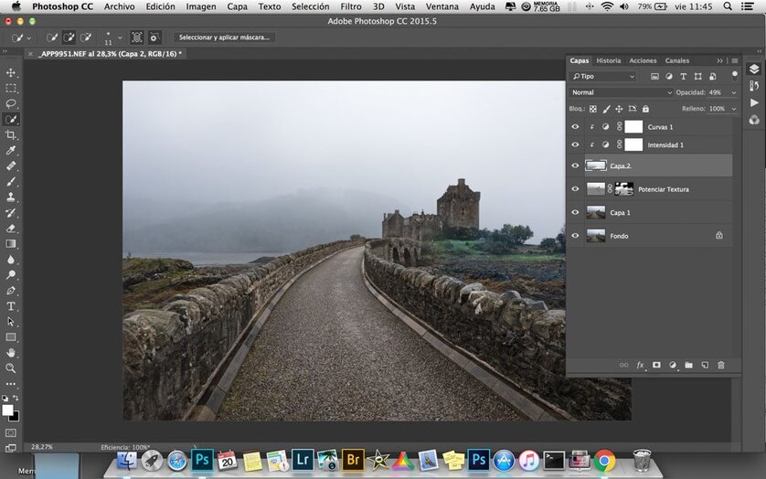Click the white foreground color swatch
Screen dimensions: 766x479
[7, 410]
